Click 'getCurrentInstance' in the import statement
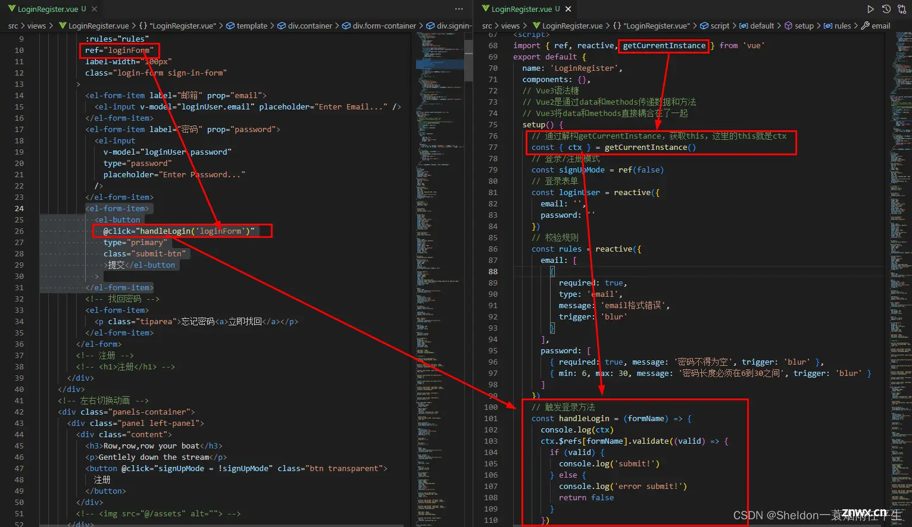 pyautogui.click(x=664, y=46)
